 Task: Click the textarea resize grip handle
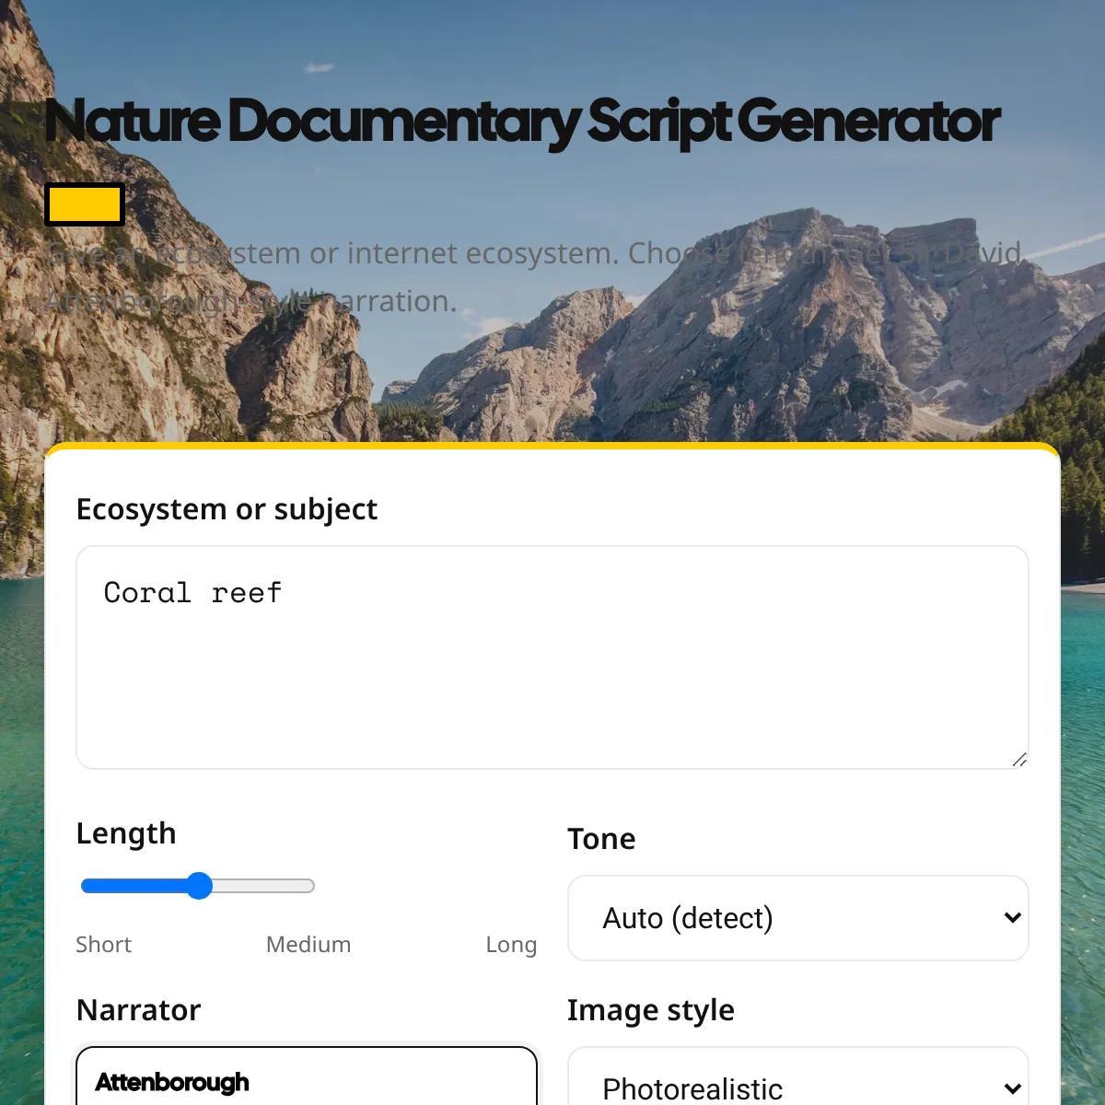1019,760
